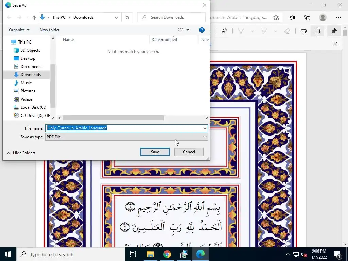Open the Organize menu

[19, 30]
